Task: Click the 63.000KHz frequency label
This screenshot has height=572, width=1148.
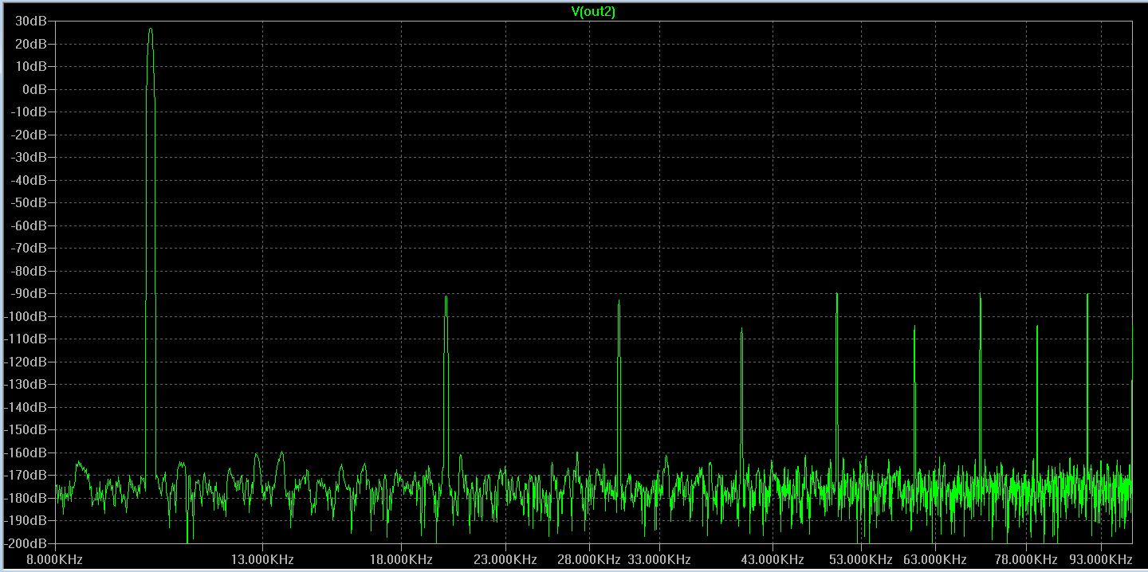Action: tap(935, 559)
